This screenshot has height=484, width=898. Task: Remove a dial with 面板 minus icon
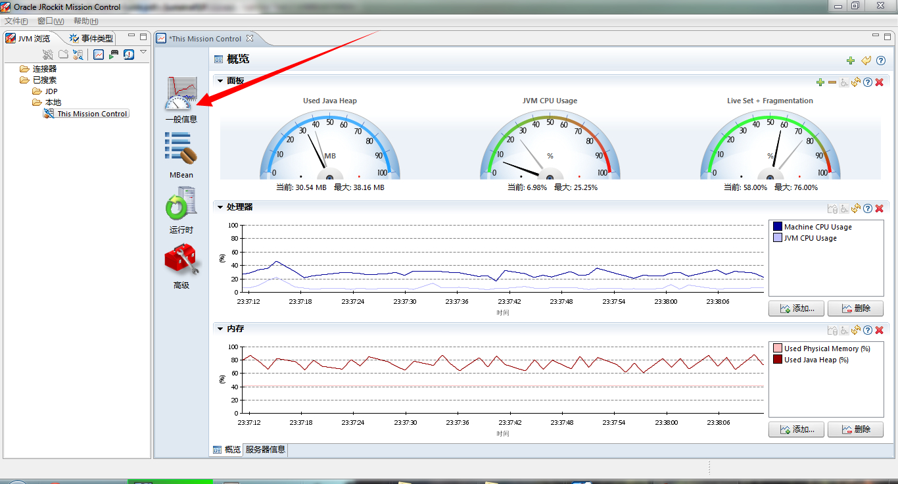coord(832,82)
